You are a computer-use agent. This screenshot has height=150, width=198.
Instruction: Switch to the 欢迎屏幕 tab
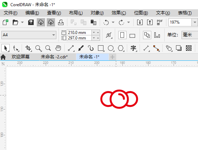tap(21, 57)
